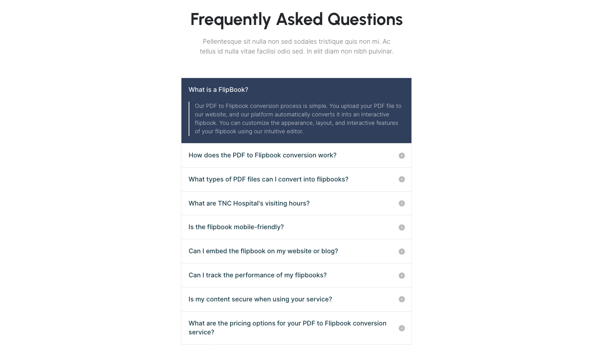Click plus icon beside content secure question
This screenshot has height=350, width=600.
click(402, 300)
